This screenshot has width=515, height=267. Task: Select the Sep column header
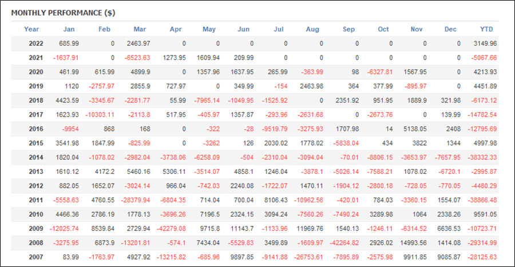[x=349, y=29]
